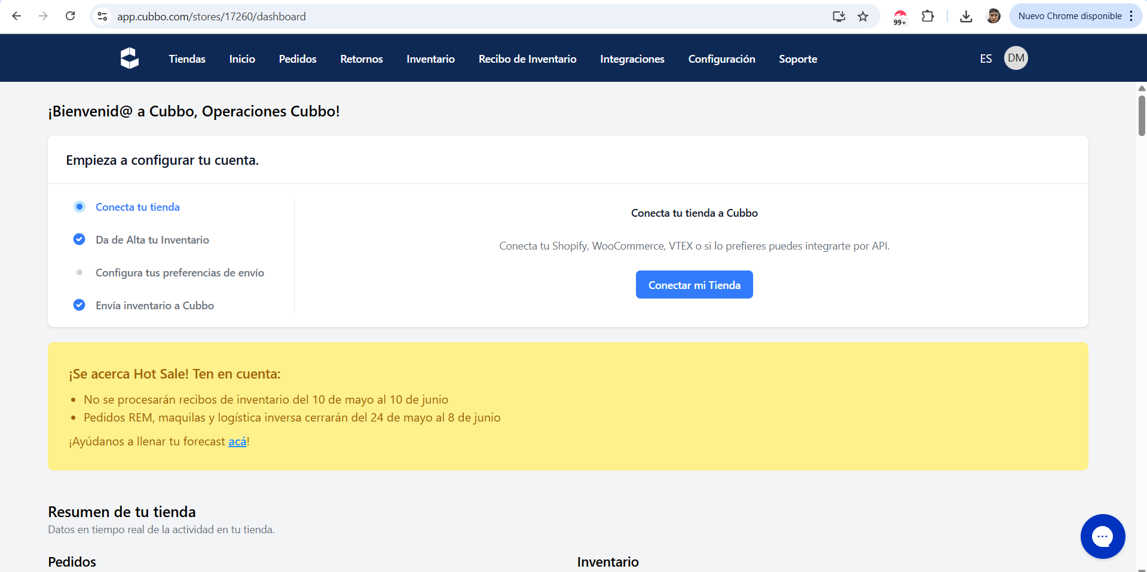
Task: Open the Retornos section
Action: pyautogui.click(x=362, y=59)
